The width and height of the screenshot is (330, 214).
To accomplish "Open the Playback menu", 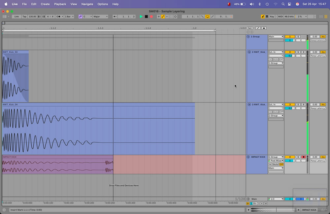I will [x=60, y=4].
